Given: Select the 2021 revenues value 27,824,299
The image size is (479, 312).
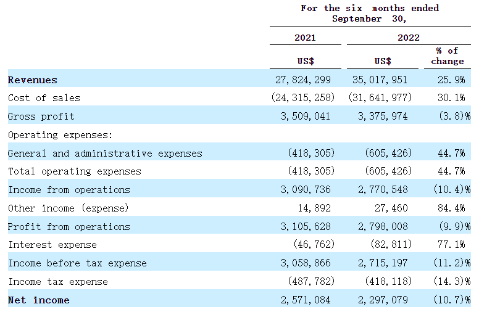Looking at the screenshot, I should point(302,80).
